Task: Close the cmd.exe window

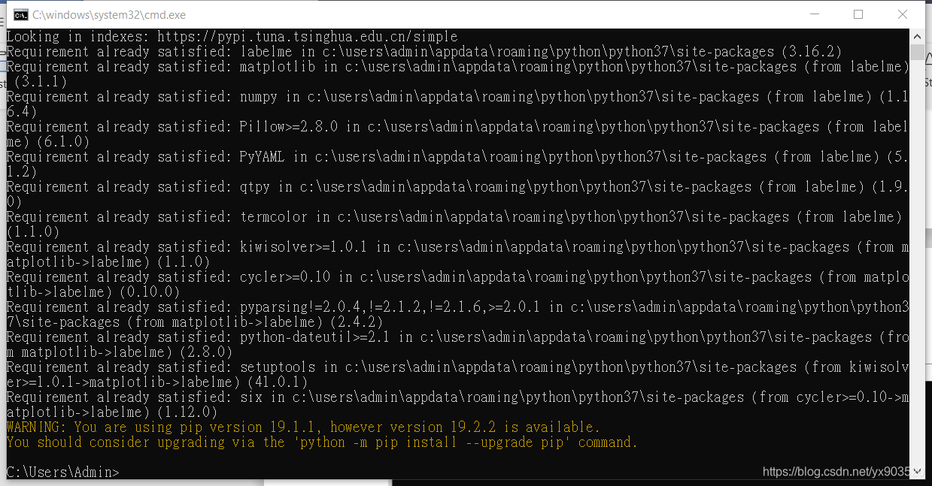Action: tap(903, 14)
